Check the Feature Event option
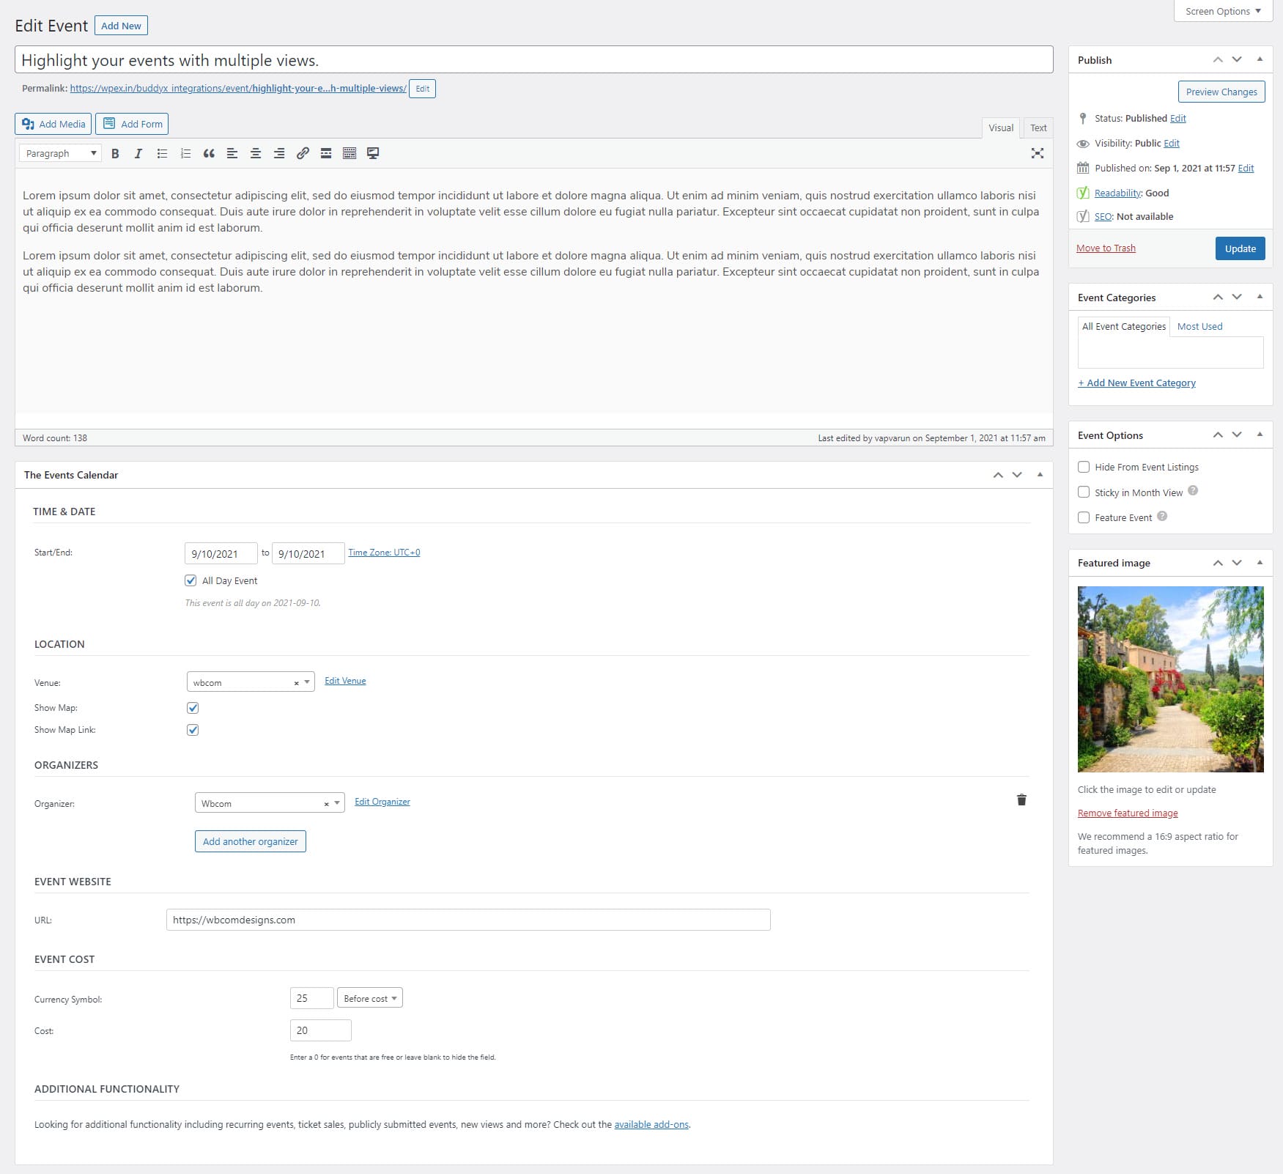Viewport: 1283px width, 1174px height. pos(1084,517)
